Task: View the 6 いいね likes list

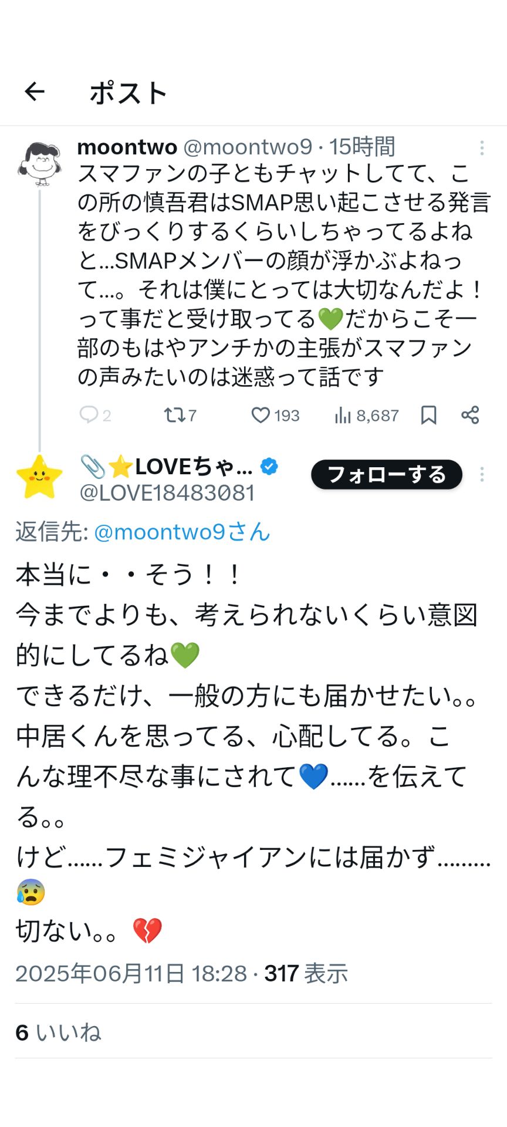Action: coord(58,1032)
